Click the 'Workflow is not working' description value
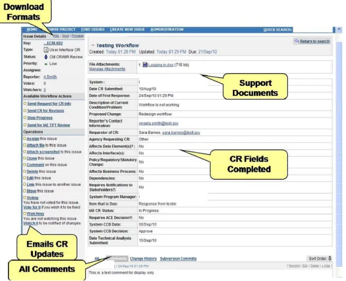 159,105
